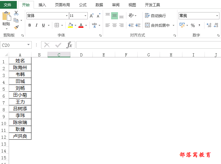Open the 宋体 font name dropdown
The image size is (221, 164).
point(67,16)
